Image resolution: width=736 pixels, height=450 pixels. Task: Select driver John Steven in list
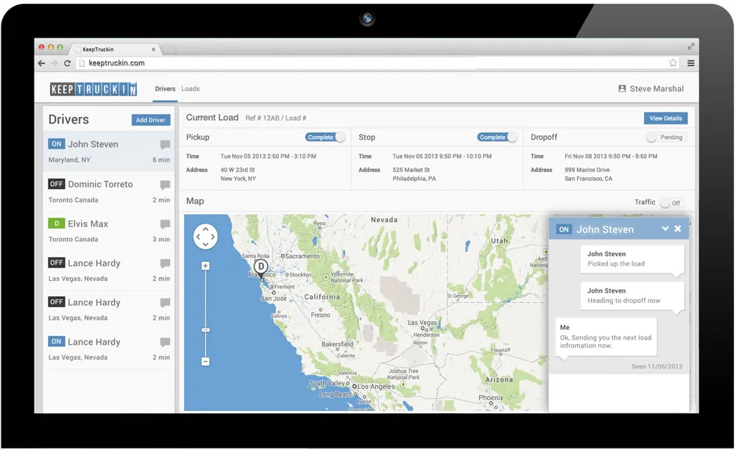pyautogui.click(x=109, y=151)
